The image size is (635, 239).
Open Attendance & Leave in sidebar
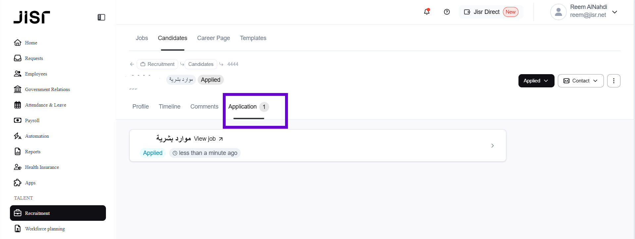pos(45,105)
